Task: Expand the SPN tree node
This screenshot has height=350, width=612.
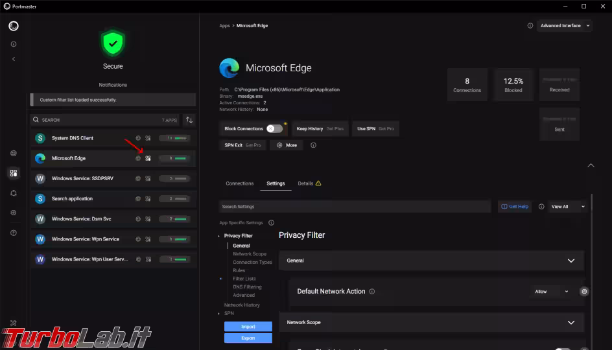Action: pyautogui.click(x=219, y=313)
